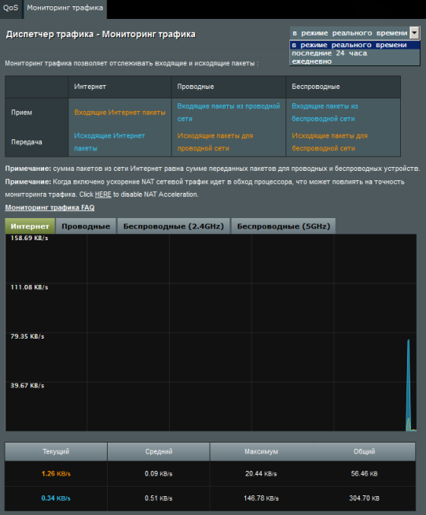426x515 pixels.
Task: Switch to Мониторинг трафика tab
Action: (x=65, y=8)
